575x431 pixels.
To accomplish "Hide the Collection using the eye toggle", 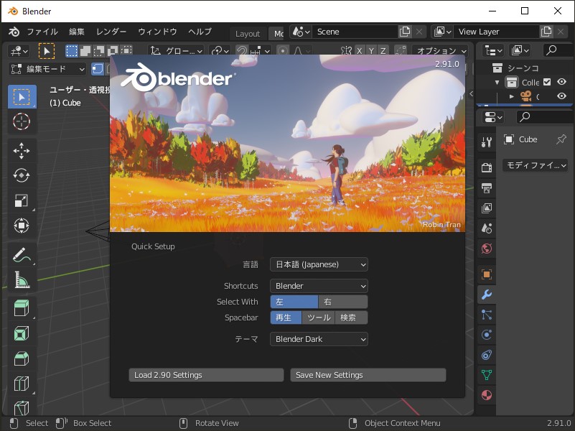I will [x=561, y=82].
